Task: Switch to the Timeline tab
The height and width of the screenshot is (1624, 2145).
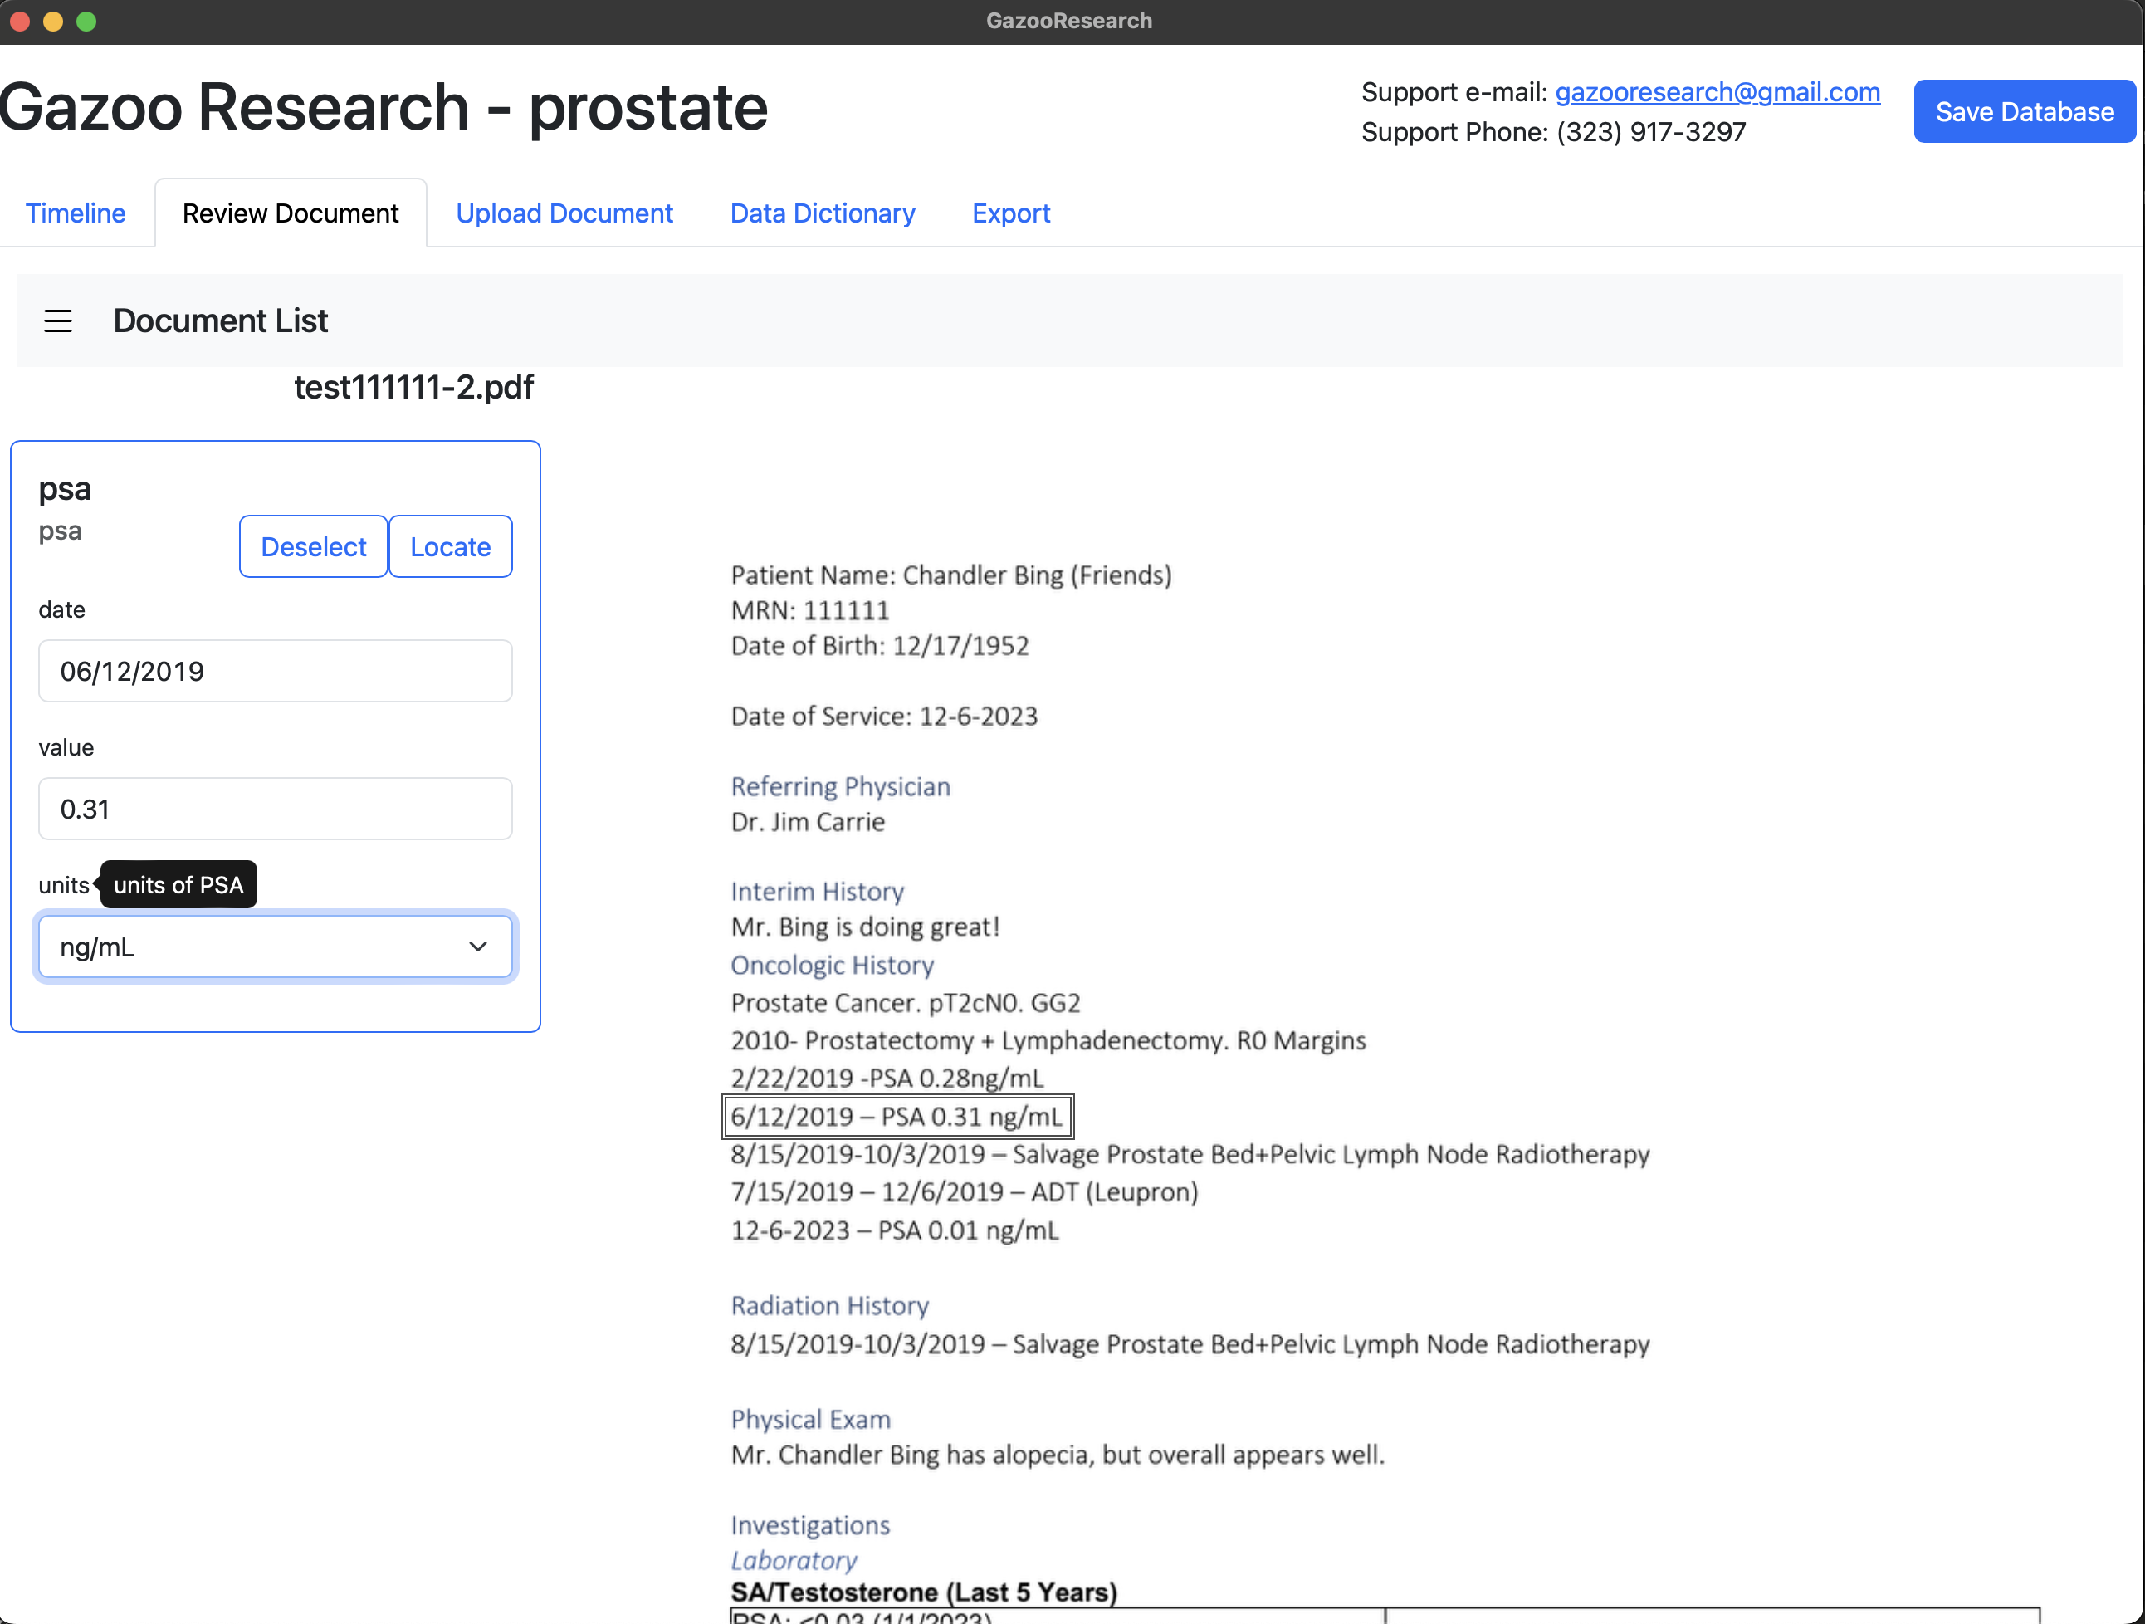Action: tap(76, 213)
